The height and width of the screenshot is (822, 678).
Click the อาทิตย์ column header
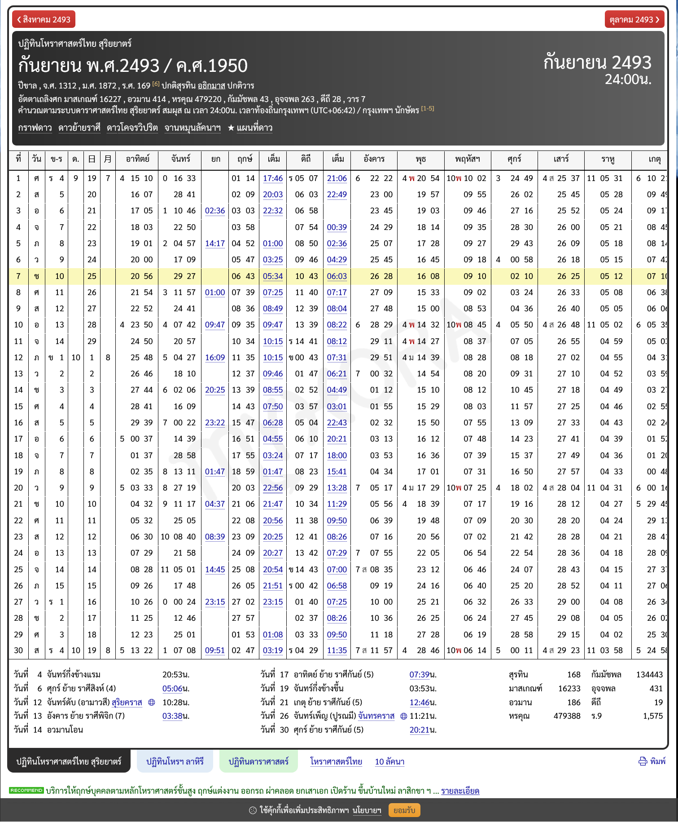(137, 159)
